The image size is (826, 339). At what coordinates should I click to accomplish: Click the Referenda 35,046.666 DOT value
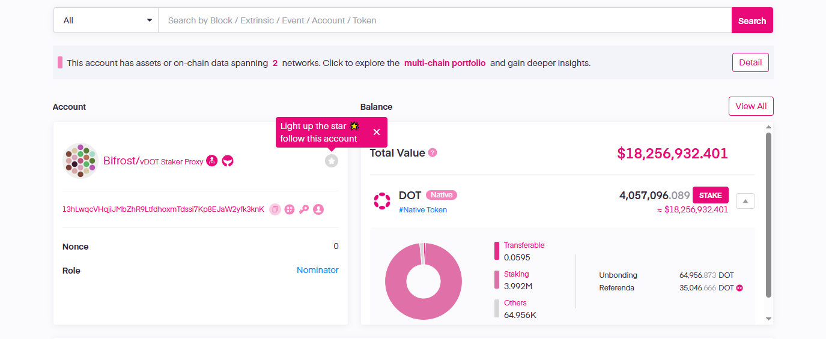pos(706,288)
